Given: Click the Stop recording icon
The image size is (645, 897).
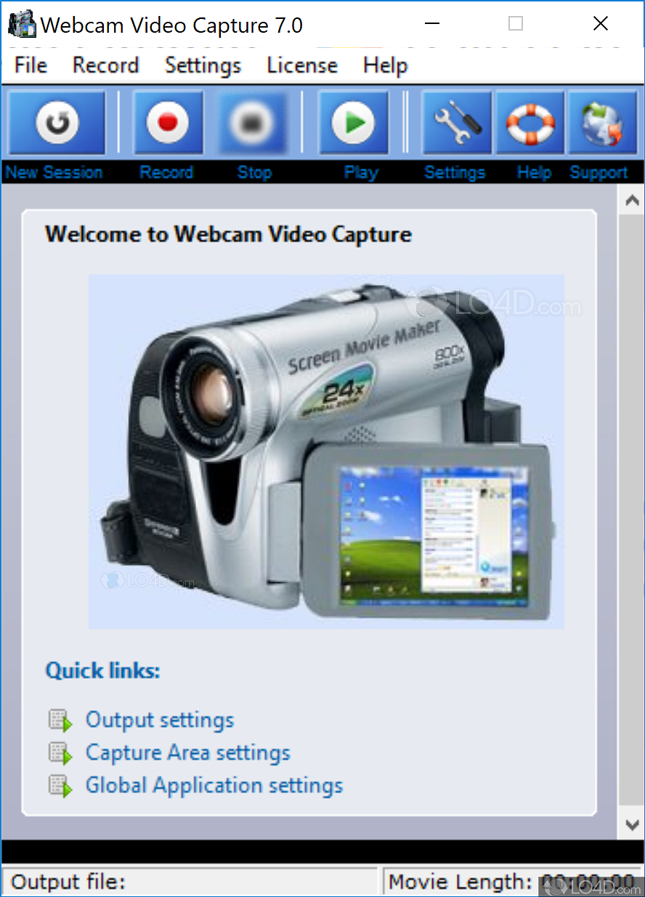Looking at the screenshot, I should point(253,123).
